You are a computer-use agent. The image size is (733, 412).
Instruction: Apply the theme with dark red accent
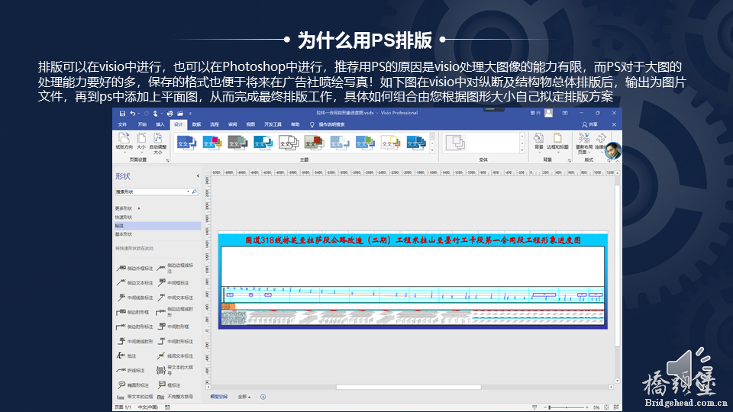[314, 143]
